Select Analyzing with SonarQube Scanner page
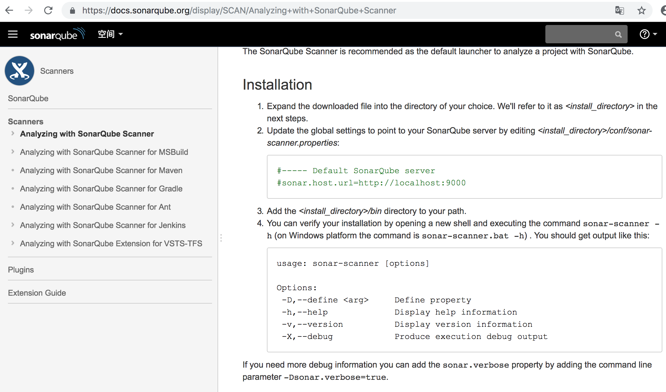This screenshot has width=666, height=392. (x=87, y=134)
